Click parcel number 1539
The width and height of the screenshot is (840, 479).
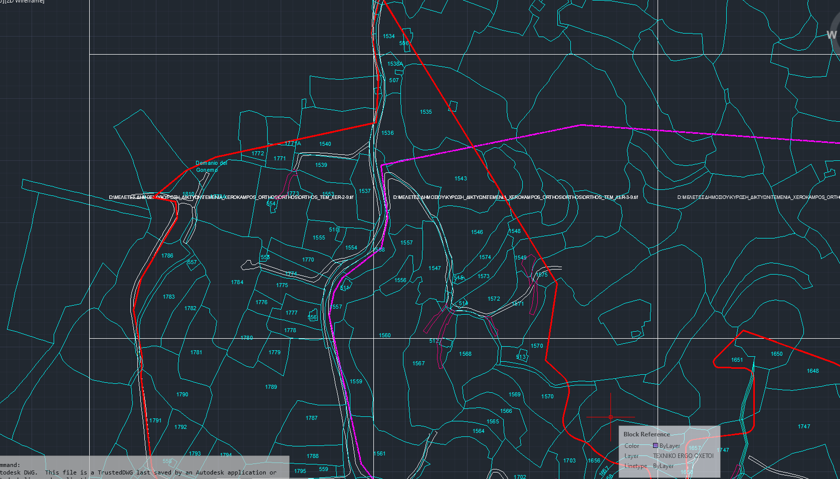click(321, 165)
